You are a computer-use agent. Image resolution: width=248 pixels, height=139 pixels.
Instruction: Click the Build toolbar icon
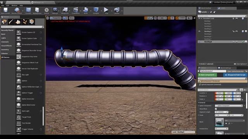coord(86,10)
